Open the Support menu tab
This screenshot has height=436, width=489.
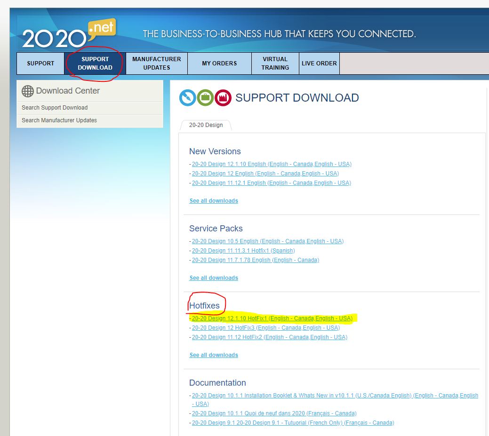pos(40,63)
